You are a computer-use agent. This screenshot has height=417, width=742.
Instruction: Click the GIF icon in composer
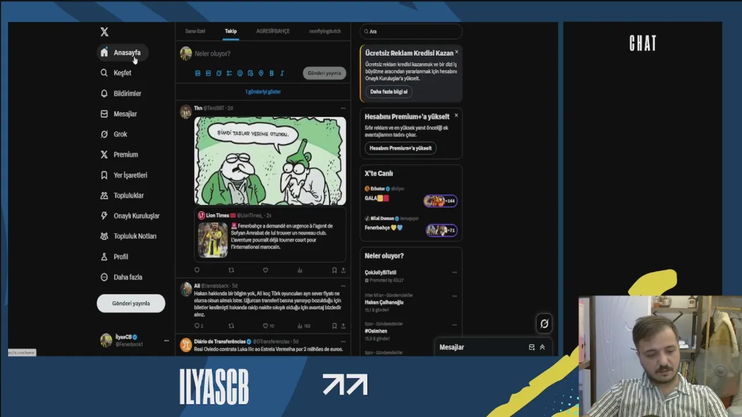click(x=208, y=74)
